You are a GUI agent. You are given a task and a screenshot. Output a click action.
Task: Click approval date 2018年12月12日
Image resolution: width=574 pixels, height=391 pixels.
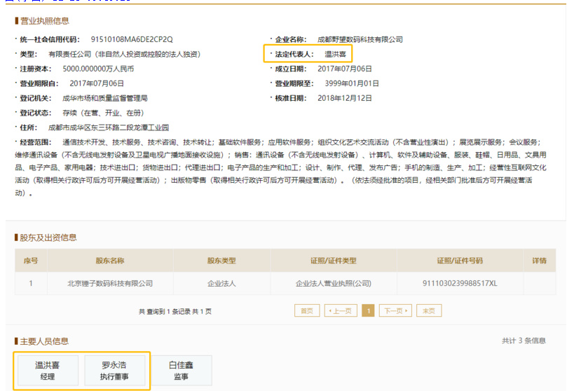tap(345, 98)
